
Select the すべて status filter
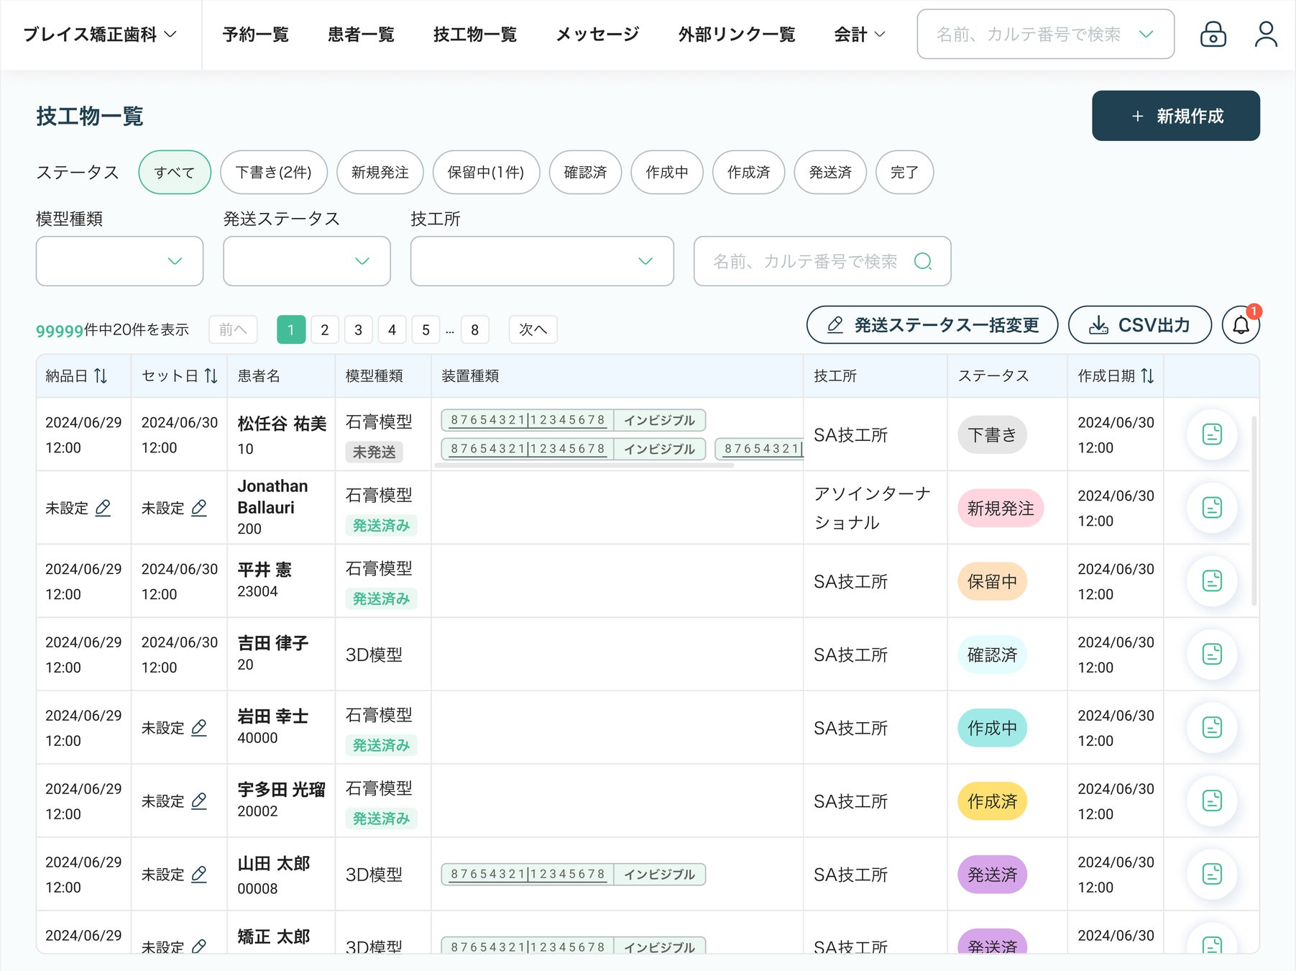tap(174, 173)
